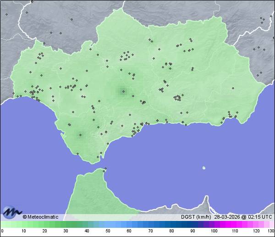275x237 pixels.
Task: Click the © Meteoclimatic copyright text
Action: 40,217
